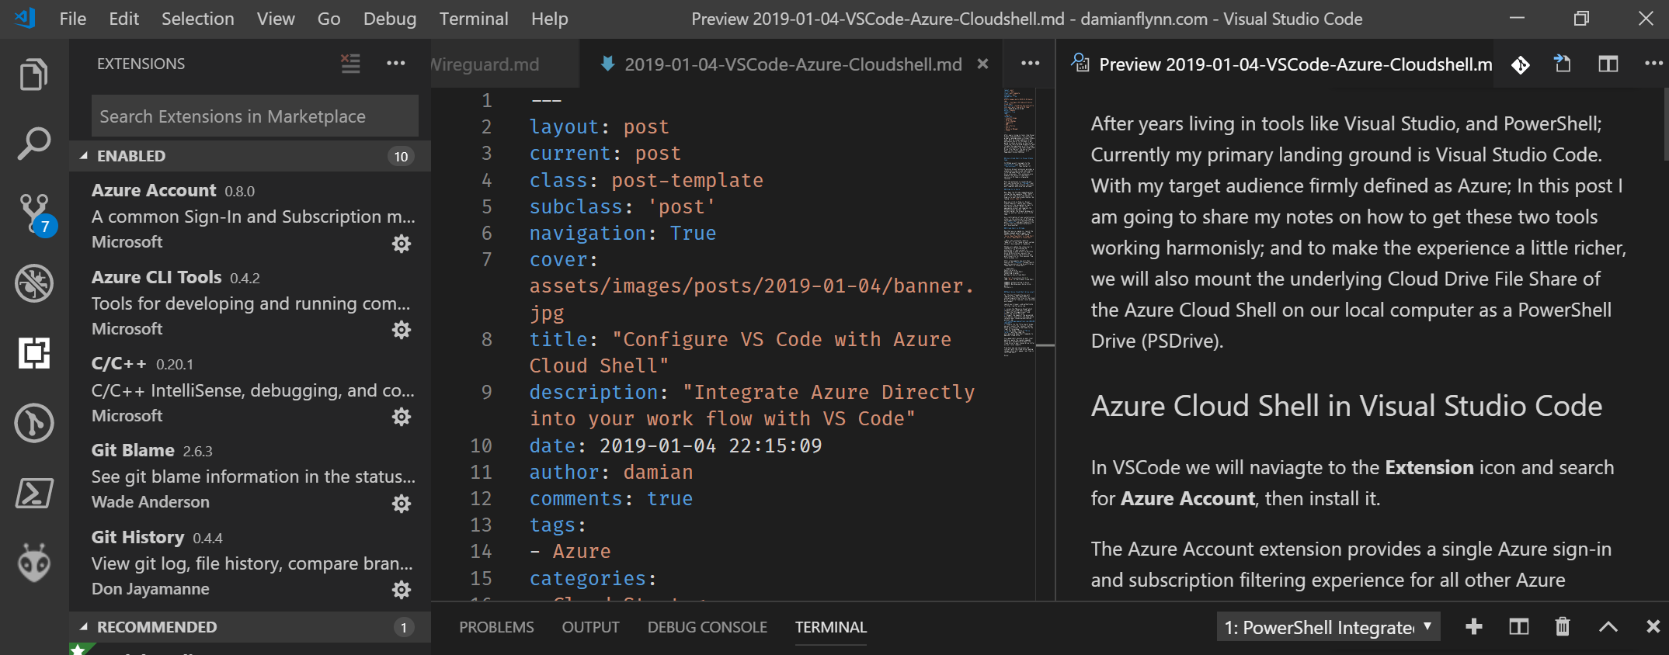Open the PowerShell icon in the activity bar

[34, 493]
